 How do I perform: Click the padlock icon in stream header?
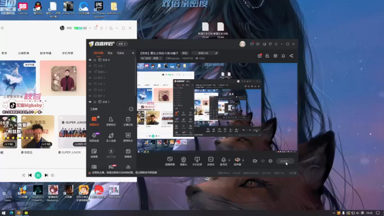[x=267, y=56]
